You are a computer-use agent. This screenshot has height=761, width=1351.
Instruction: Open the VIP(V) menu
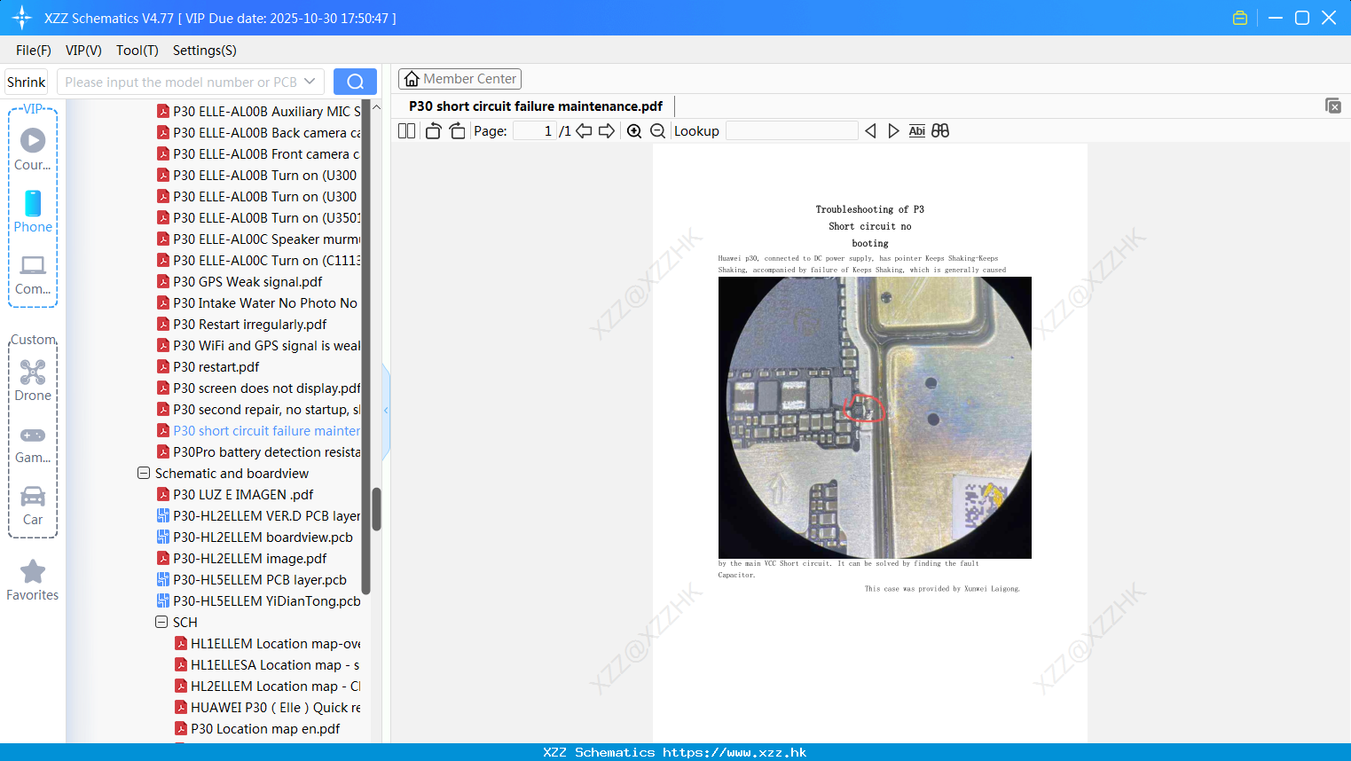coord(83,51)
